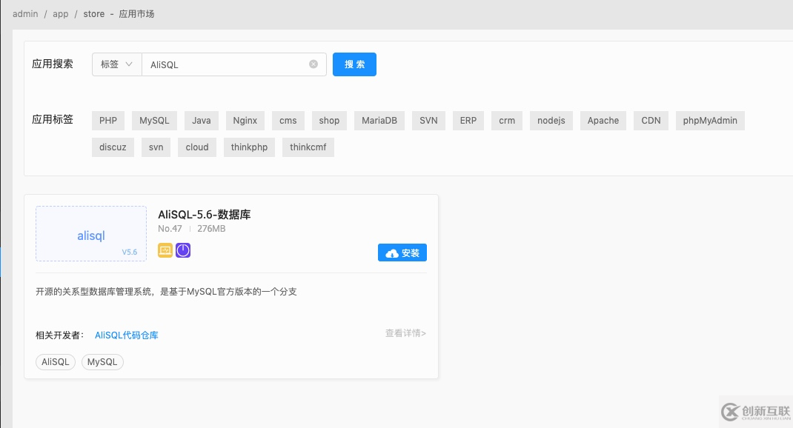Click the alisql V5.6 app thumbnail
Screen dimensions: 793x428
(91, 233)
